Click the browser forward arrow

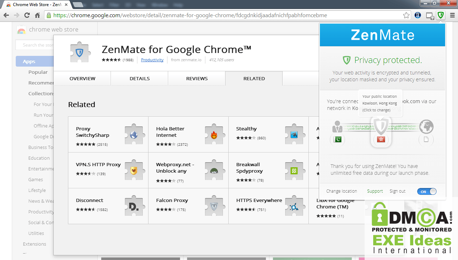pos(16,15)
